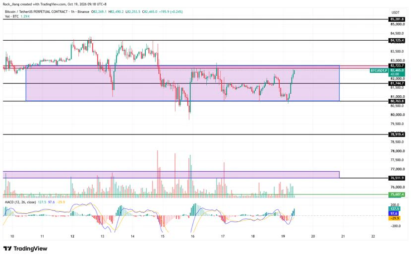The image size is (411, 257).
Task: Click the 82,000.0 price axis tick
Action: pos(398,79)
